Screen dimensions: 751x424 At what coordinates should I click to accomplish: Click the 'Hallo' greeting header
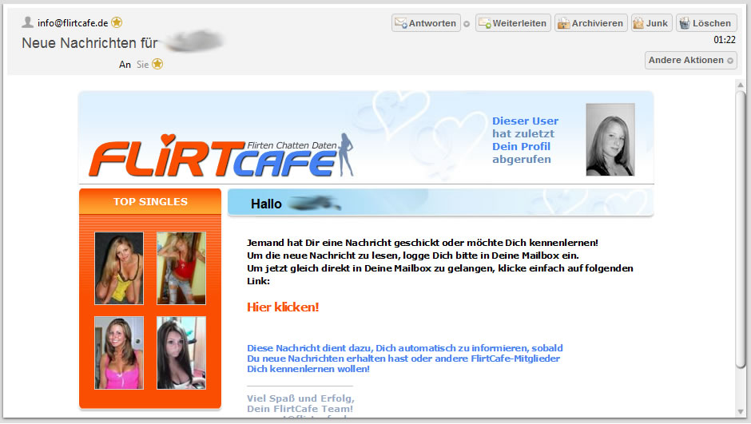[x=266, y=204]
